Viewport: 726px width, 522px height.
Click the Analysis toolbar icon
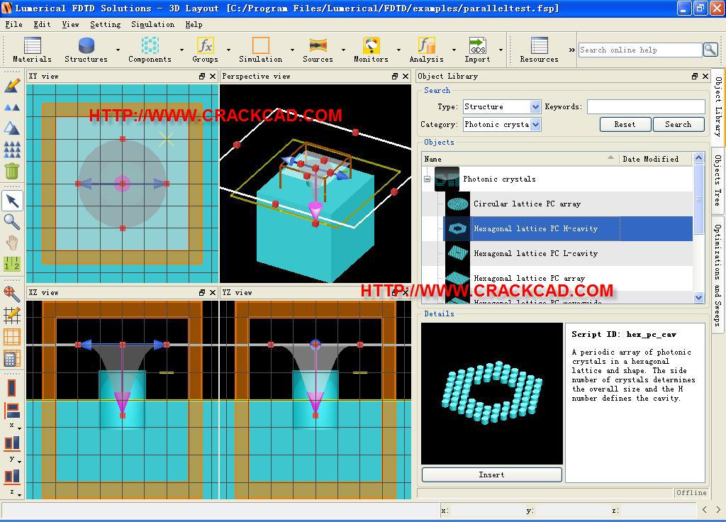tap(426, 45)
